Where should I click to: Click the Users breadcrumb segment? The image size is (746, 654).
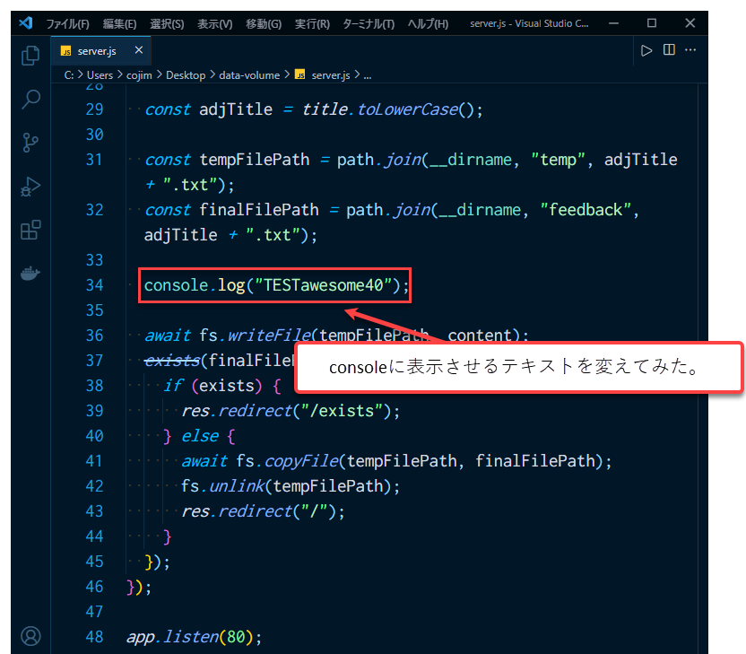click(x=100, y=75)
